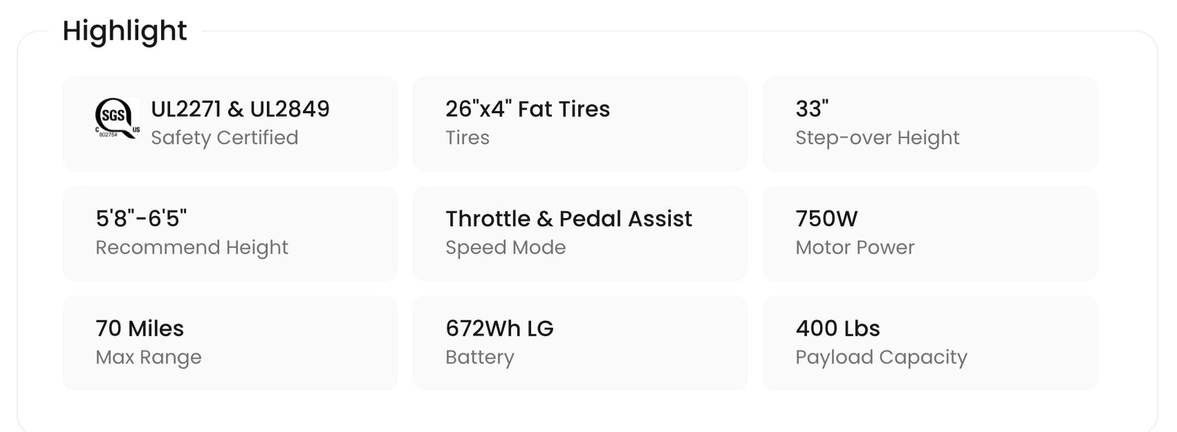Viewport: 1177px width, 432px height.
Task: Click the 400 Lbs value
Action: pyautogui.click(x=837, y=328)
